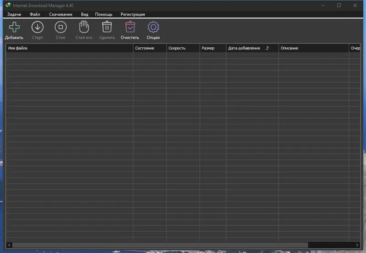Sort by Дата добавления column header
This screenshot has height=253, width=366.
(253, 48)
